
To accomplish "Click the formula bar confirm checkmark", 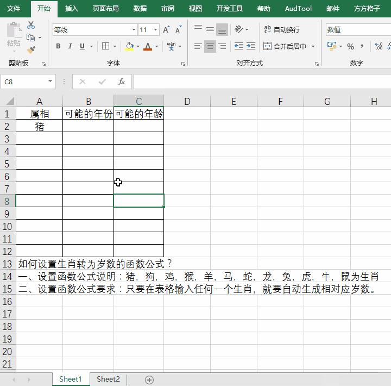I will click(102, 82).
